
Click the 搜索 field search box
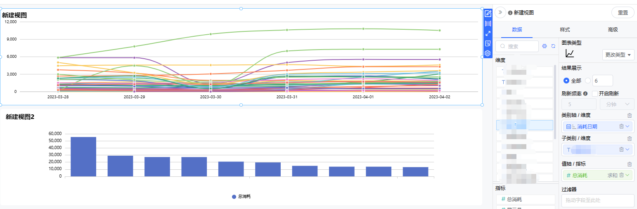(517, 46)
